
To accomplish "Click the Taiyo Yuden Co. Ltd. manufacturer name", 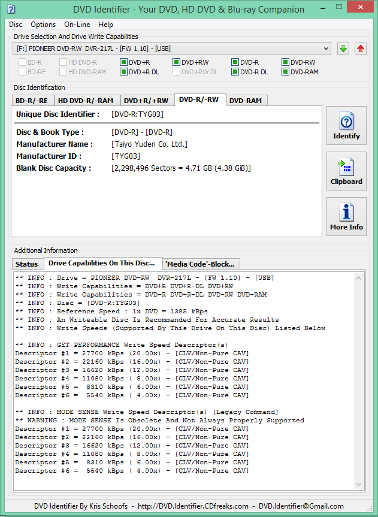I will pyautogui.click(x=149, y=144).
